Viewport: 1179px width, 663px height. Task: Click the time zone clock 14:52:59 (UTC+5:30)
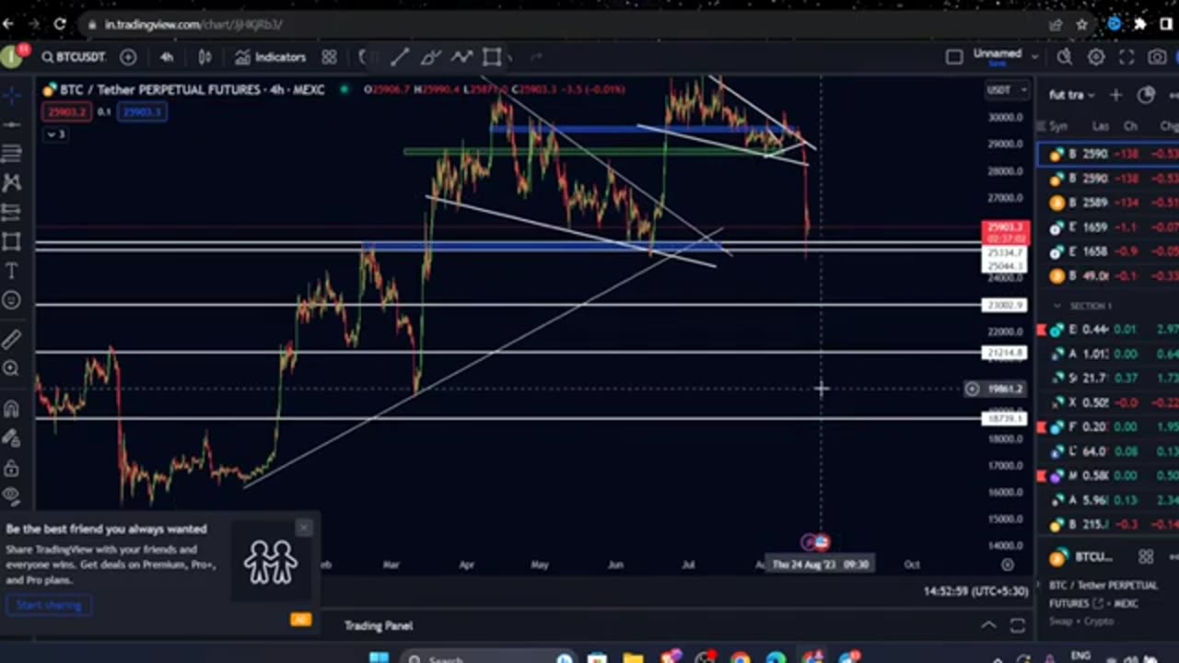coord(975,591)
